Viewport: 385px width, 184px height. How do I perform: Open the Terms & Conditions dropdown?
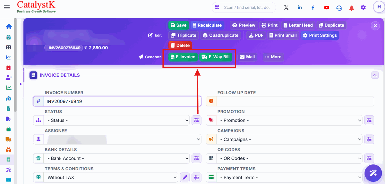(x=111, y=177)
